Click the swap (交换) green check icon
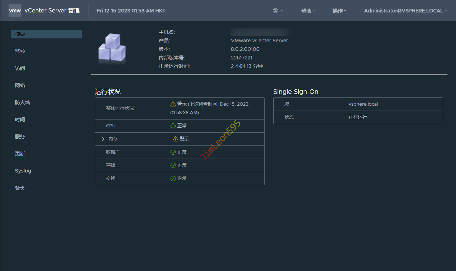Viewport: 456px width, 271px height. 173,179
